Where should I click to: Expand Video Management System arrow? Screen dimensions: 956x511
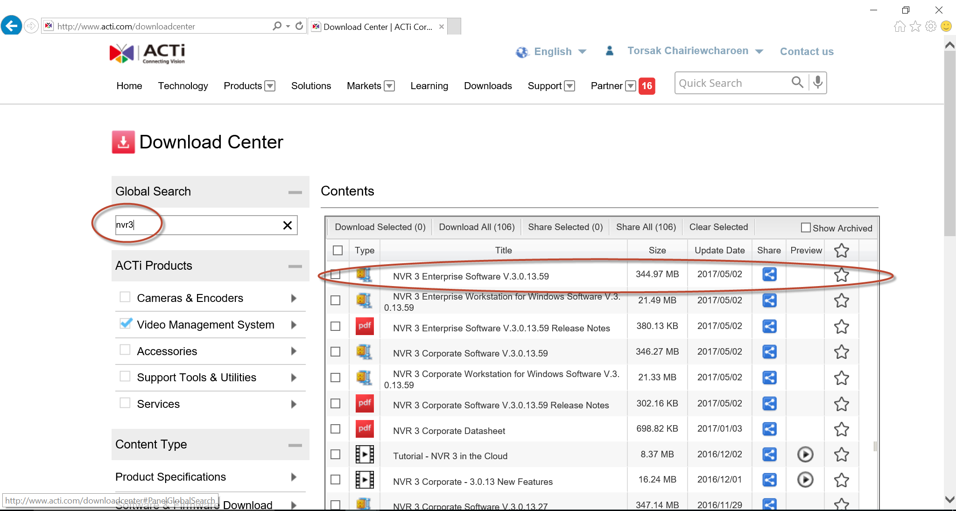click(x=294, y=325)
